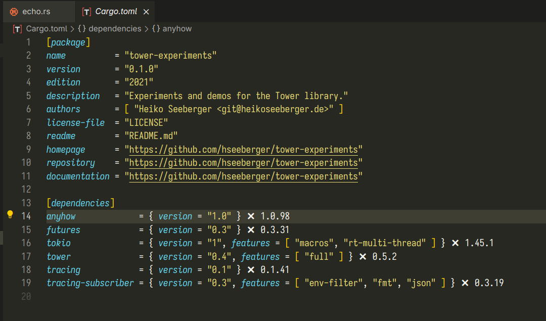Click the X version marker beside tracing 0.1.41

tap(251, 270)
